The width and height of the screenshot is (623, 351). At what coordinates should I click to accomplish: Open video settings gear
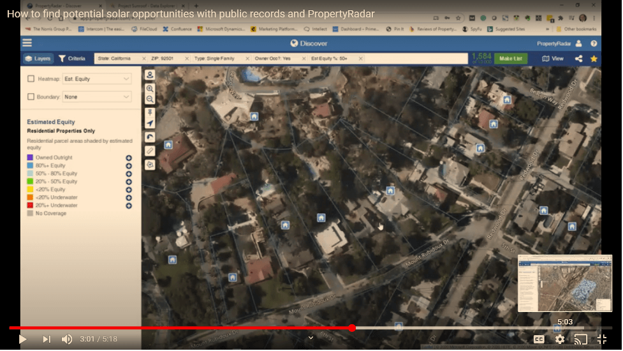coord(560,339)
